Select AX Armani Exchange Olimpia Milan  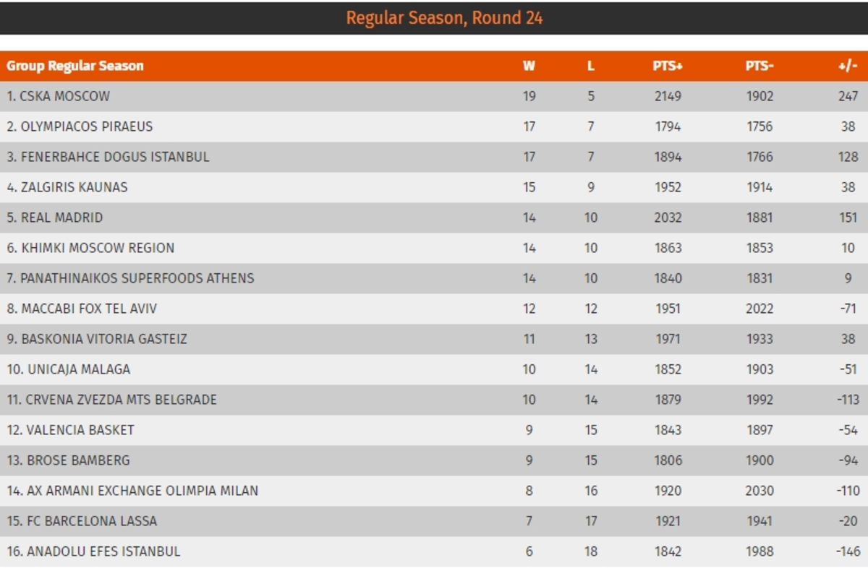(x=132, y=491)
